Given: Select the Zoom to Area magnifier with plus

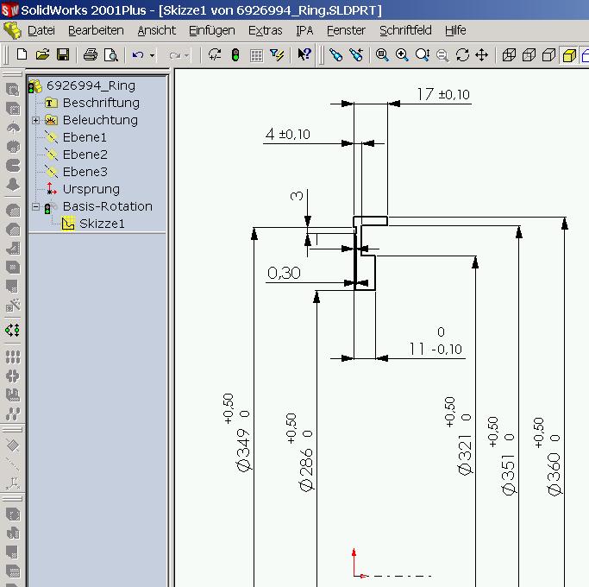Looking at the screenshot, I should 402,55.
